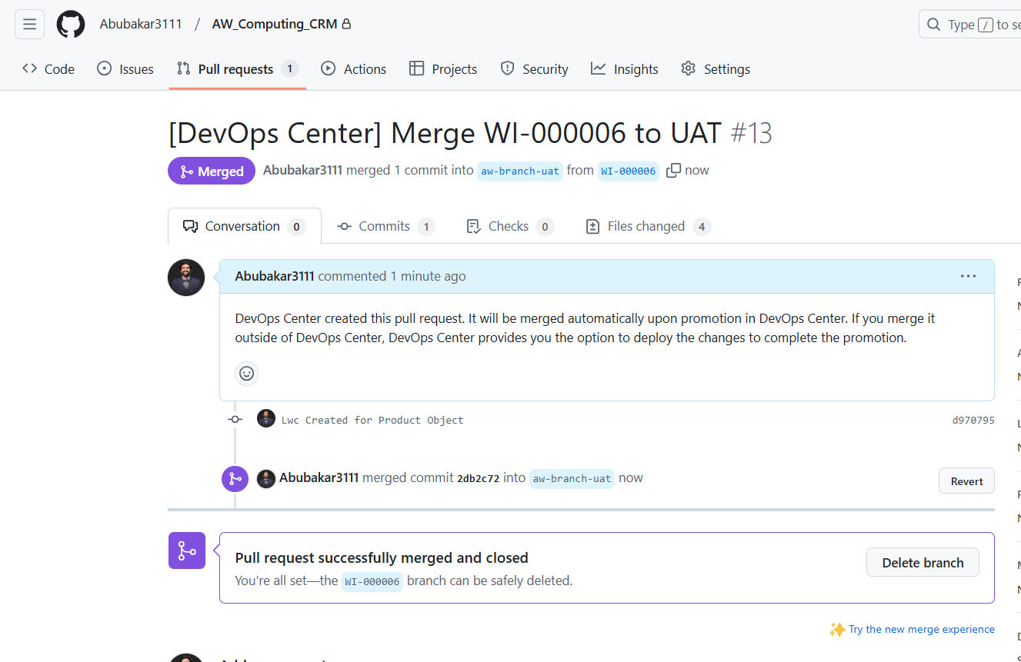Copy the head branch name icon
The image size is (1021, 662).
(673, 170)
